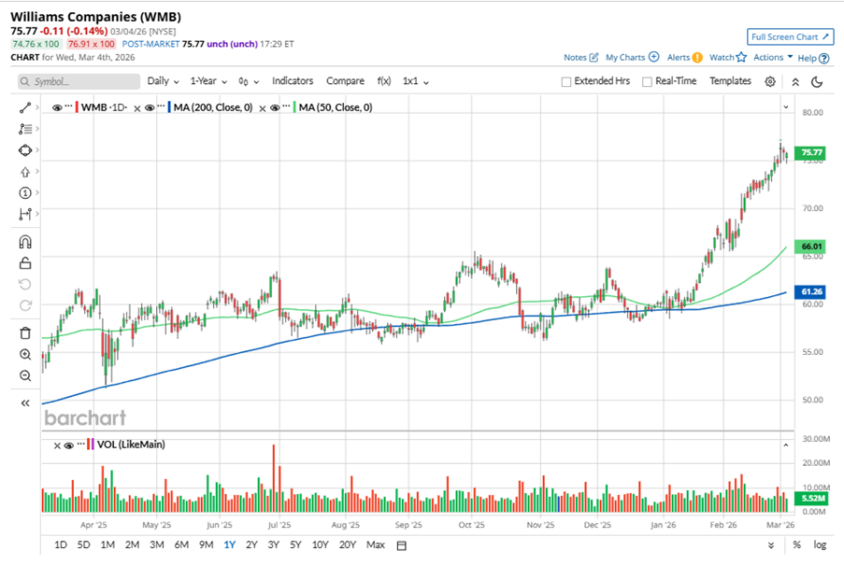Open the f(x) expressions tool
Viewport: 844px width, 565px height.
click(384, 81)
